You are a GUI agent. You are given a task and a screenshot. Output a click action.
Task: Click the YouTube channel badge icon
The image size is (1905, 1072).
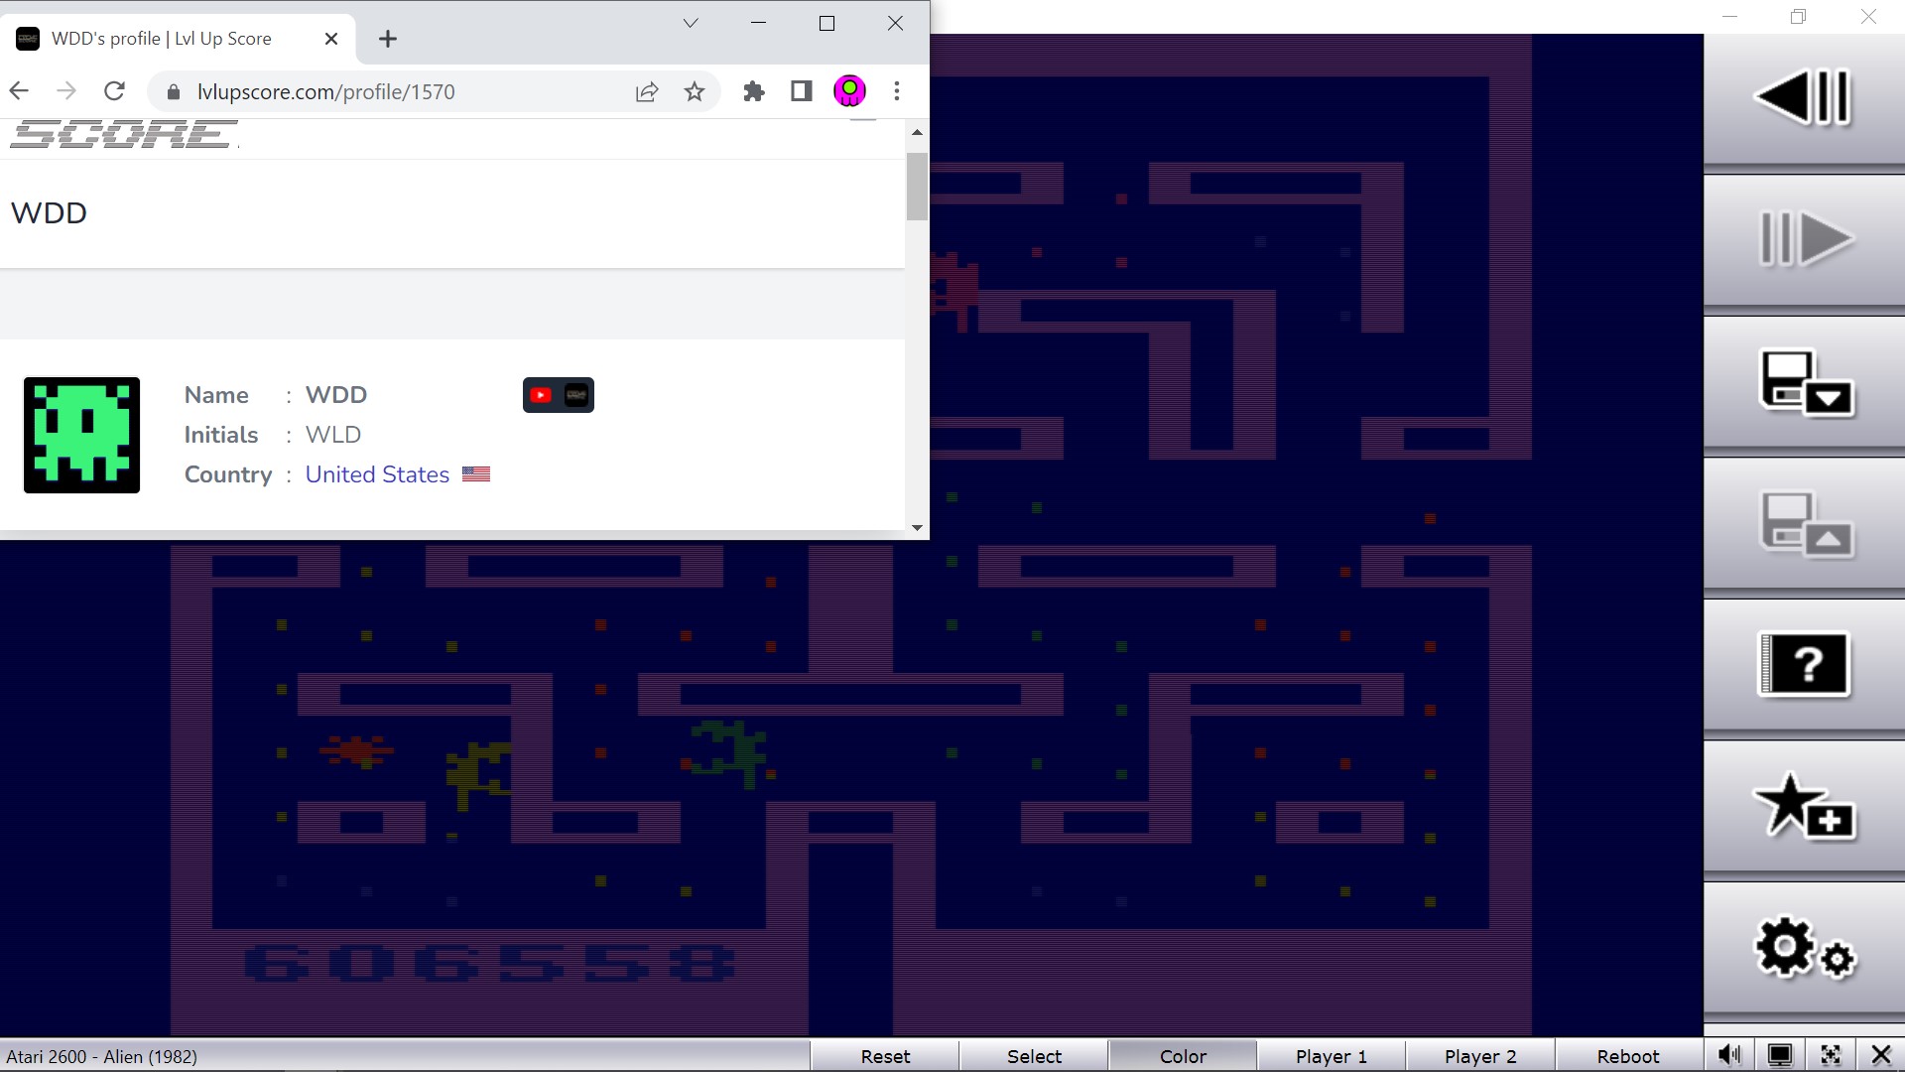[x=541, y=395]
